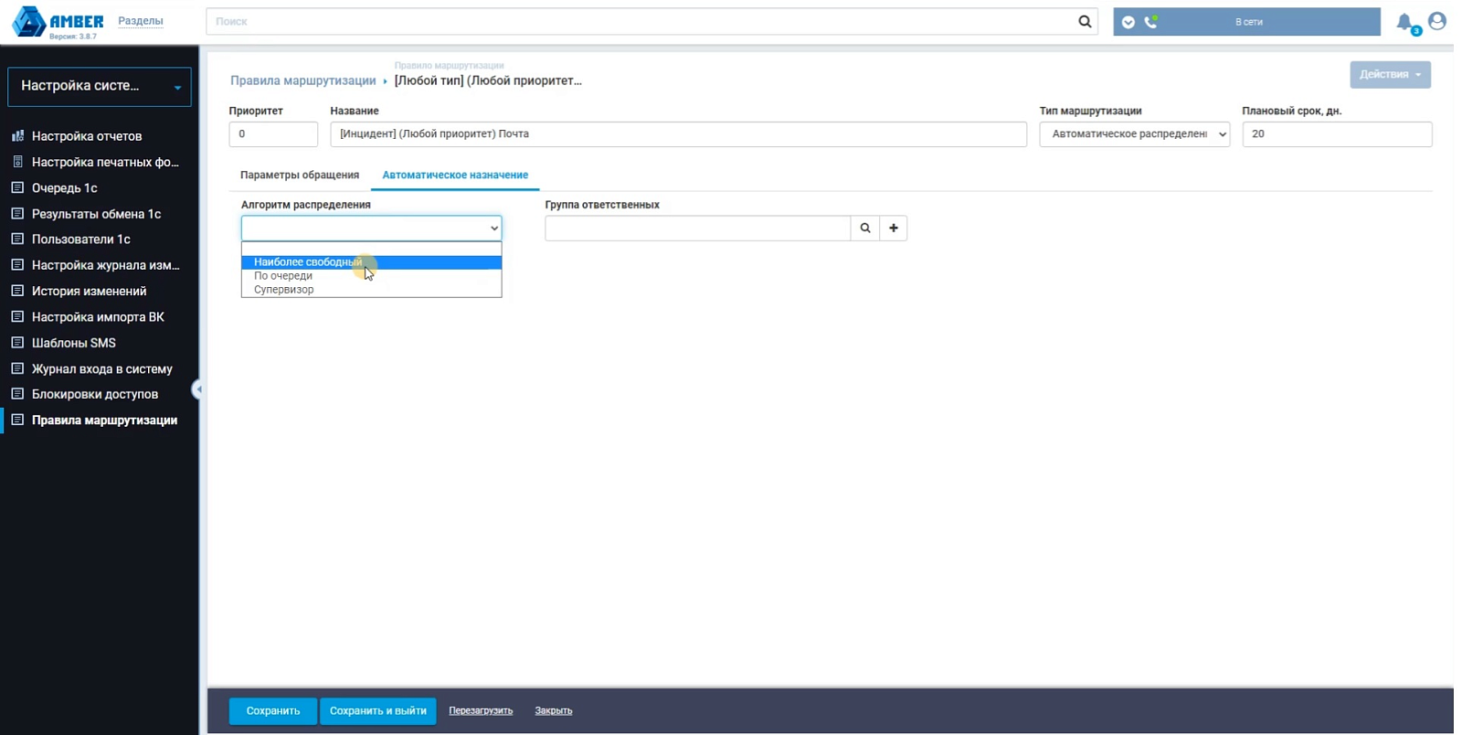Image resolution: width=1462 pixels, height=735 pixels.
Task: Switch to Параметры обращения tab
Action: click(300, 175)
